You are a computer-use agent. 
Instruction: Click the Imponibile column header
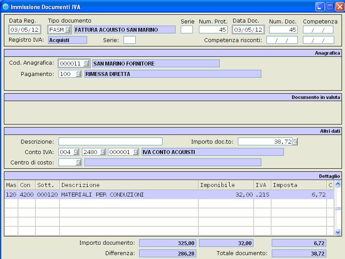pos(226,185)
